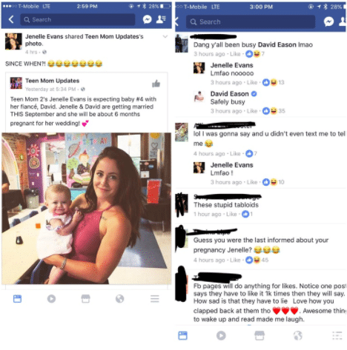Image resolution: width=347 pixels, height=350 pixels.
Task: Open the Marketplace tab in left bottom bar
Action: (x=85, y=299)
